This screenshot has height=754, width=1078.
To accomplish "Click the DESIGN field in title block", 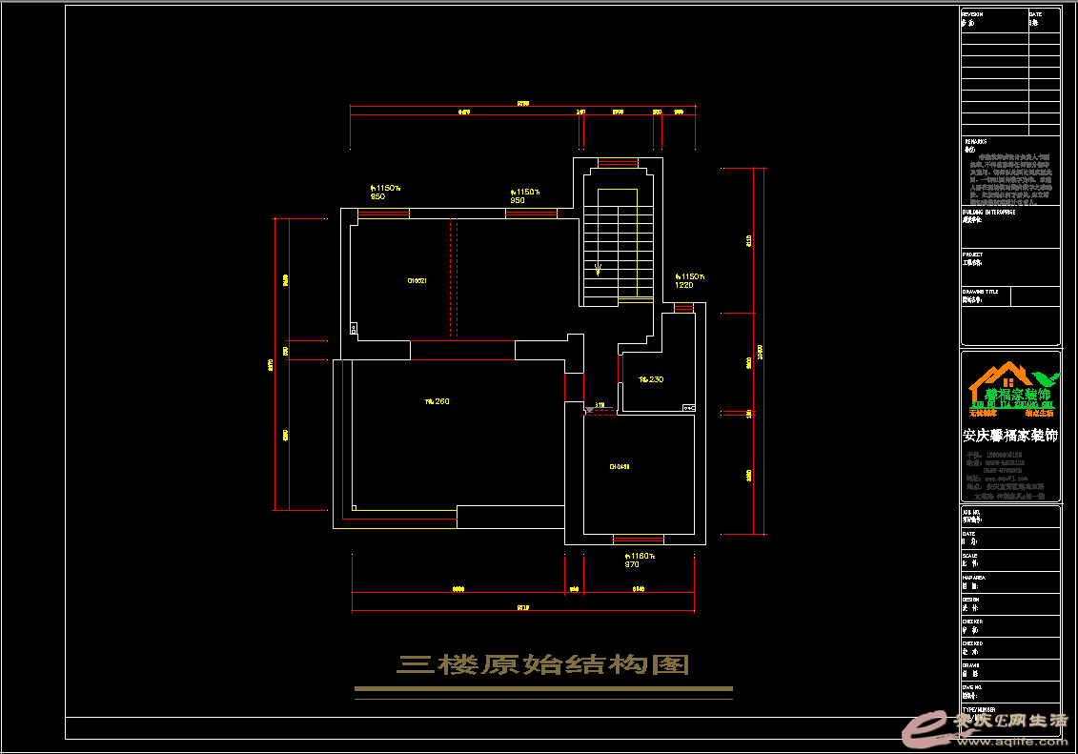I will pyautogui.click(x=1009, y=603).
